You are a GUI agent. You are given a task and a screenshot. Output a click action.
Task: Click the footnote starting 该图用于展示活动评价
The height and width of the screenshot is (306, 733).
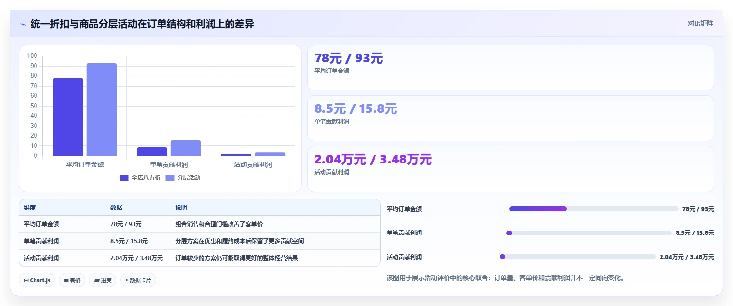[x=505, y=279]
